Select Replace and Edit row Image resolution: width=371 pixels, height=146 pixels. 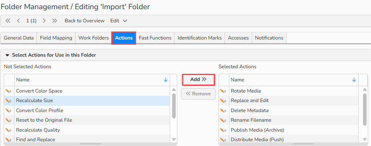click(x=289, y=101)
